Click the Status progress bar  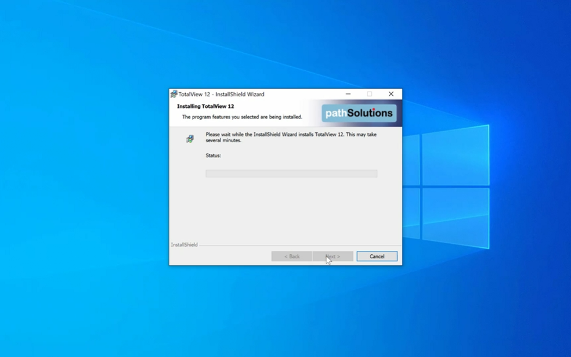click(x=291, y=173)
